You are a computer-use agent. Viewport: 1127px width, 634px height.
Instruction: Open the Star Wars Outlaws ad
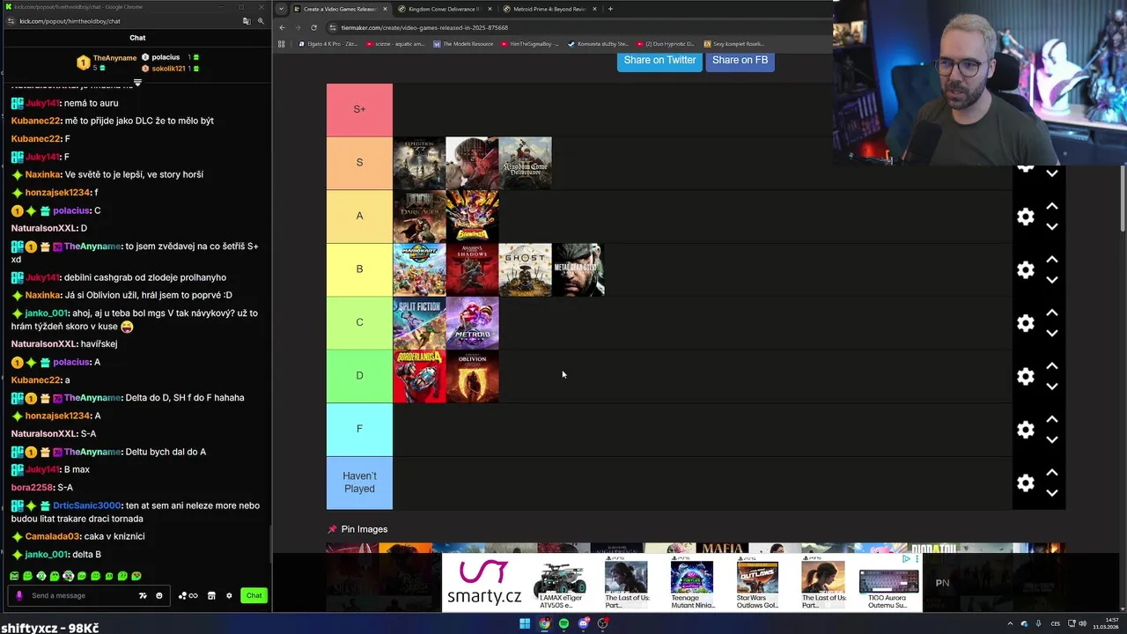(757, 582)
